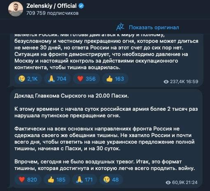The image size is (210, 191).
Task: Open the Zelenskiy / Official channel title
Action: (51, 6)
